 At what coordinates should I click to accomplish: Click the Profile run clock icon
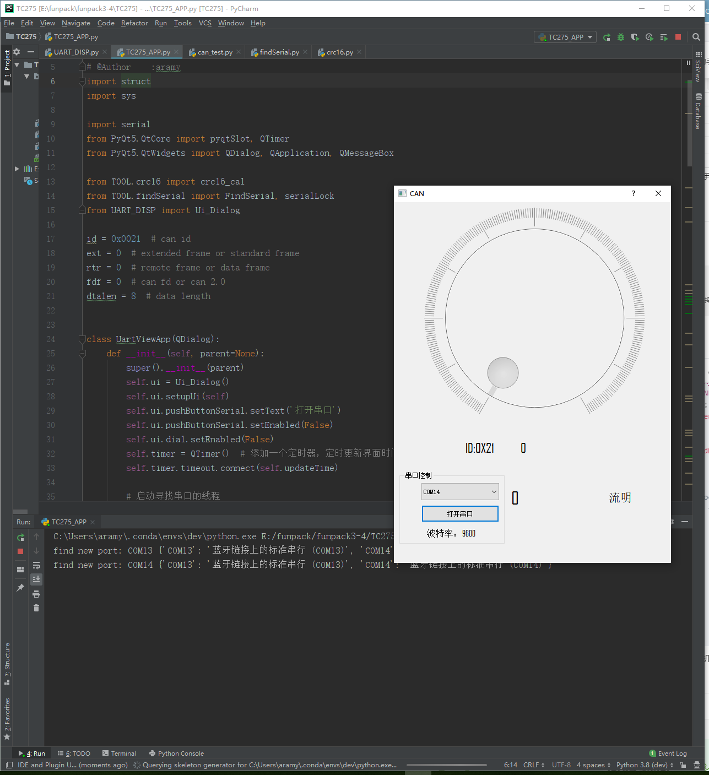tap(650, 37)
